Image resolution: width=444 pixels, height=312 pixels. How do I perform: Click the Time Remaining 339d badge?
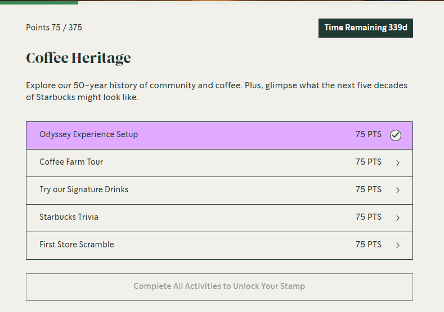(366, 28)
